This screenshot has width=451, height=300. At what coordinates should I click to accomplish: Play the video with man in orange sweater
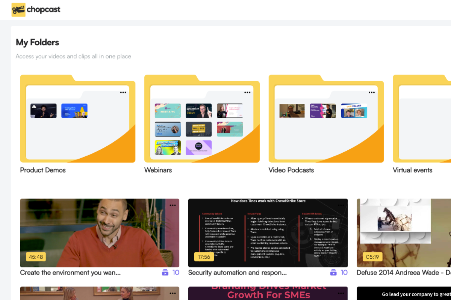click(100, 233)
